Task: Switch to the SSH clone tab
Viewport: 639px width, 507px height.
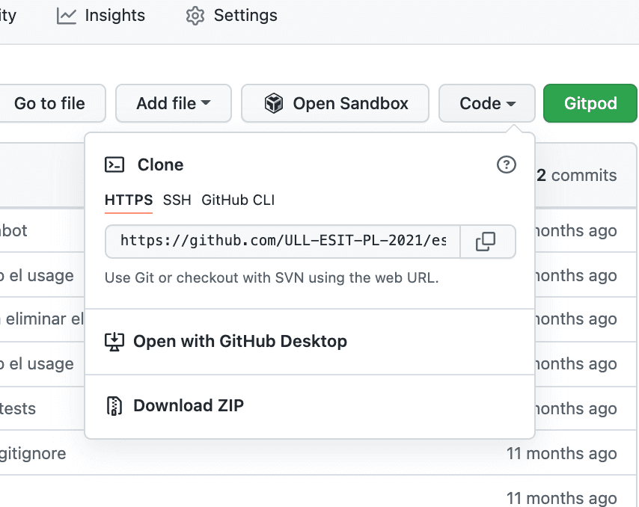Action: (x=177, y=200)
